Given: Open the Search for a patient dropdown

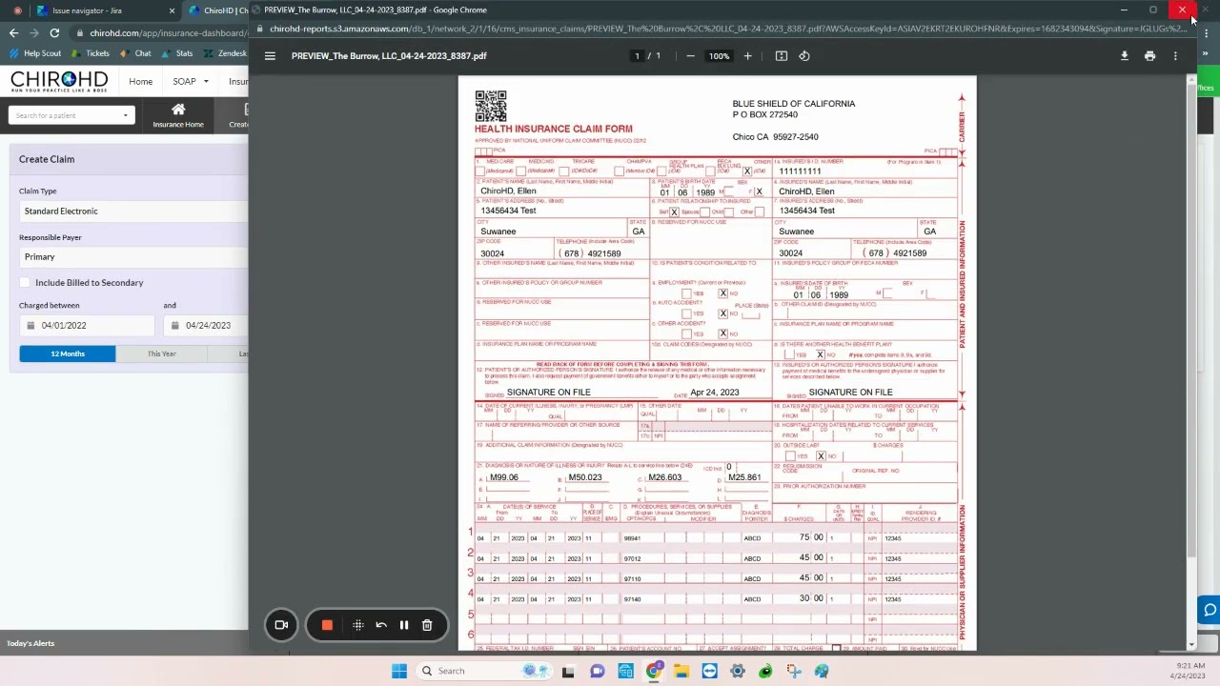Looking at the screenshot, I should 71,115.
